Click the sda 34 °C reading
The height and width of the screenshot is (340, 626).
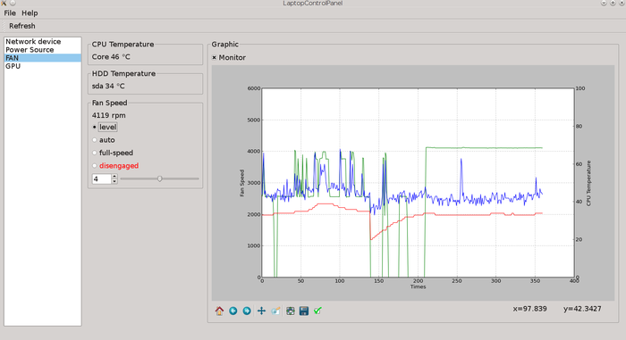(x=108, y=86)
